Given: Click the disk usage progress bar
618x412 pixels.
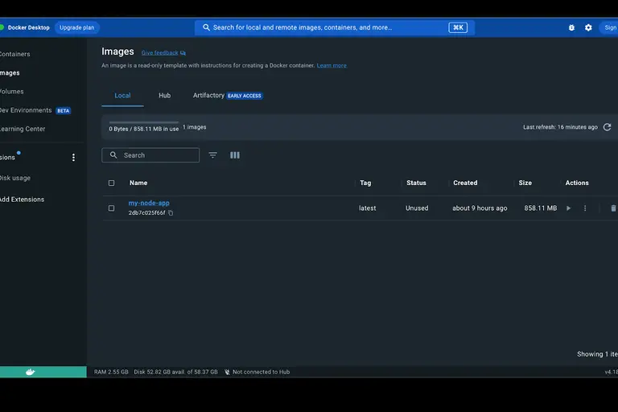Looking at the screenshot, I should [x=144, y=122].
